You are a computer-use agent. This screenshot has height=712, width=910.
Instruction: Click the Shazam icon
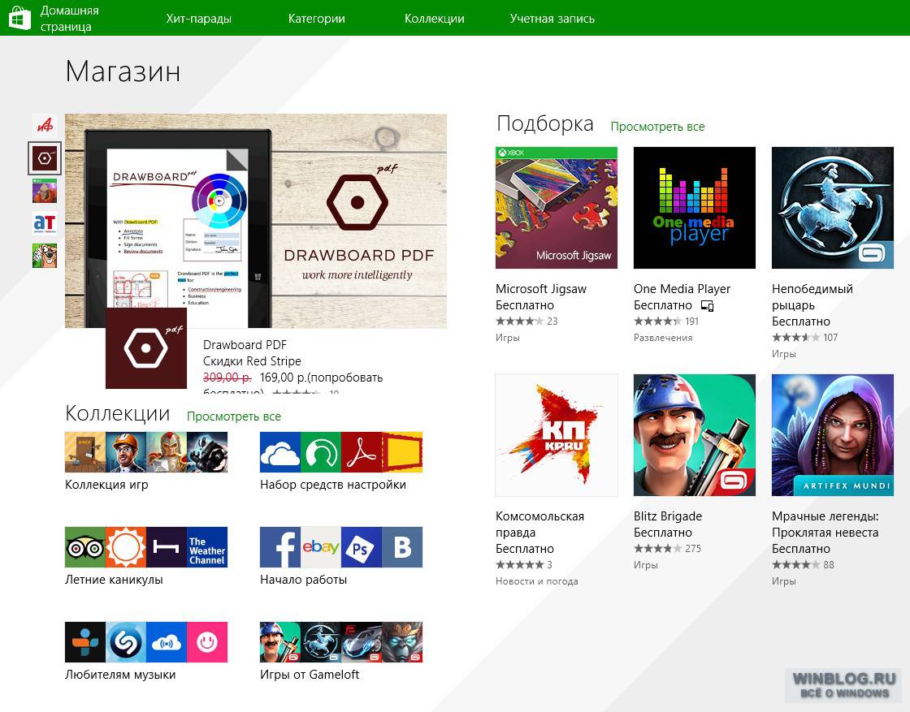126,642
